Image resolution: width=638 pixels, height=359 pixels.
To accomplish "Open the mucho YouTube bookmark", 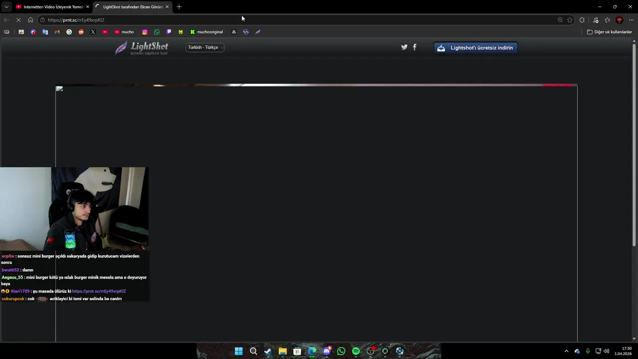I will click(124, 32).
